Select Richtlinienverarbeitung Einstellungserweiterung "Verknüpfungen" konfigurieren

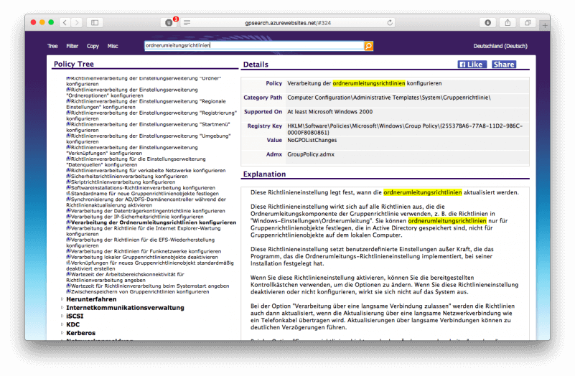tap(132, 150)
